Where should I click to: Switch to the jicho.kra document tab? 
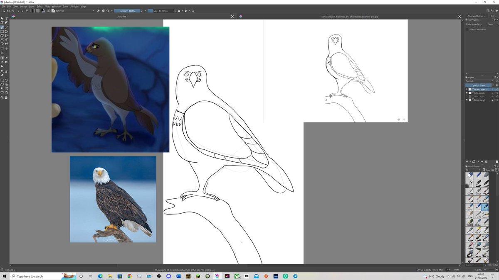pyautogui.click(x=123, y=17)
